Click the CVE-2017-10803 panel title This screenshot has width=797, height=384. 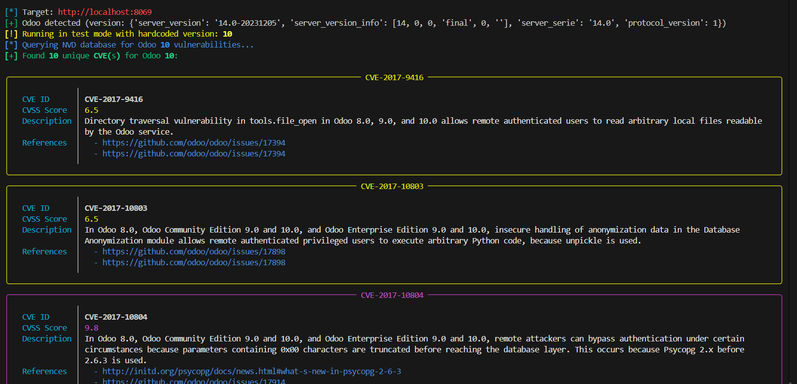pos(392,186)
